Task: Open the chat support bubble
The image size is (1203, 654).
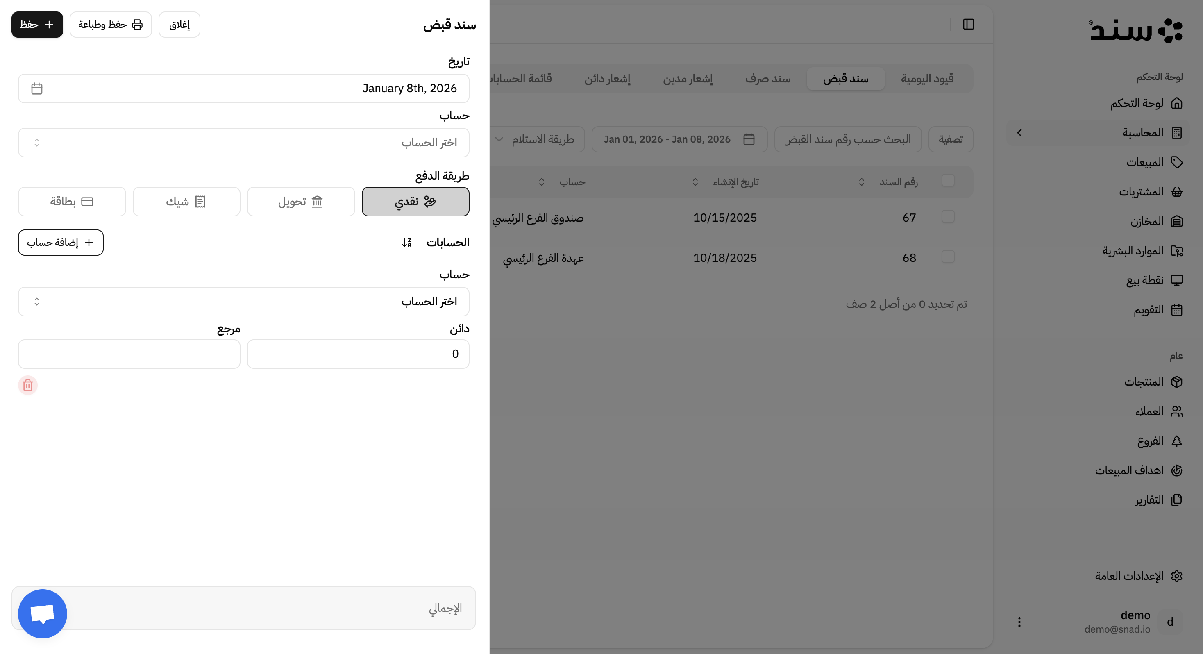Action: pyautogui.click(x=42, y=613)
